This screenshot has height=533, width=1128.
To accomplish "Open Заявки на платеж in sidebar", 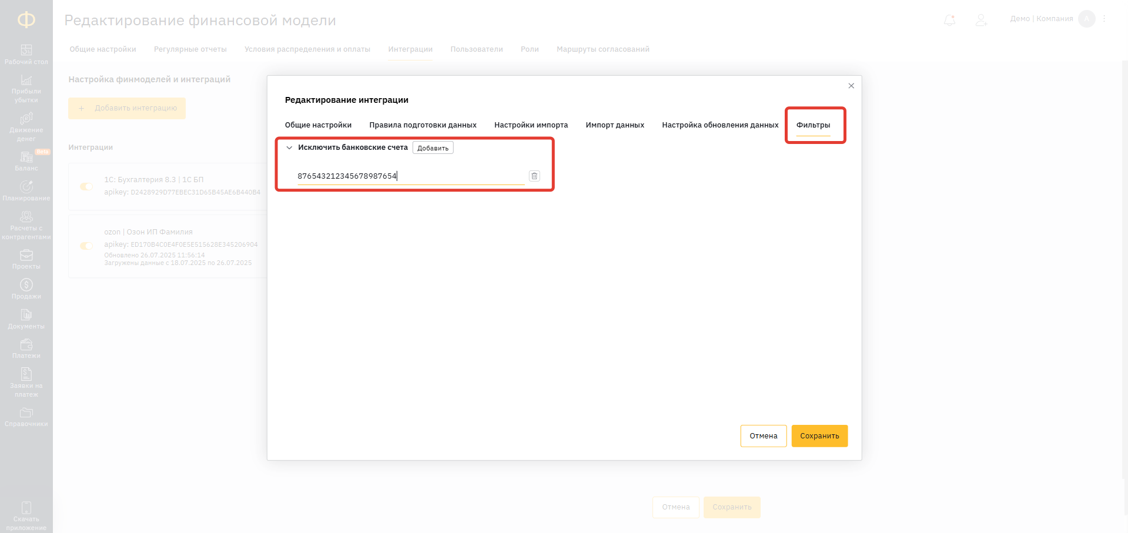I will click(x=26, y=383).
